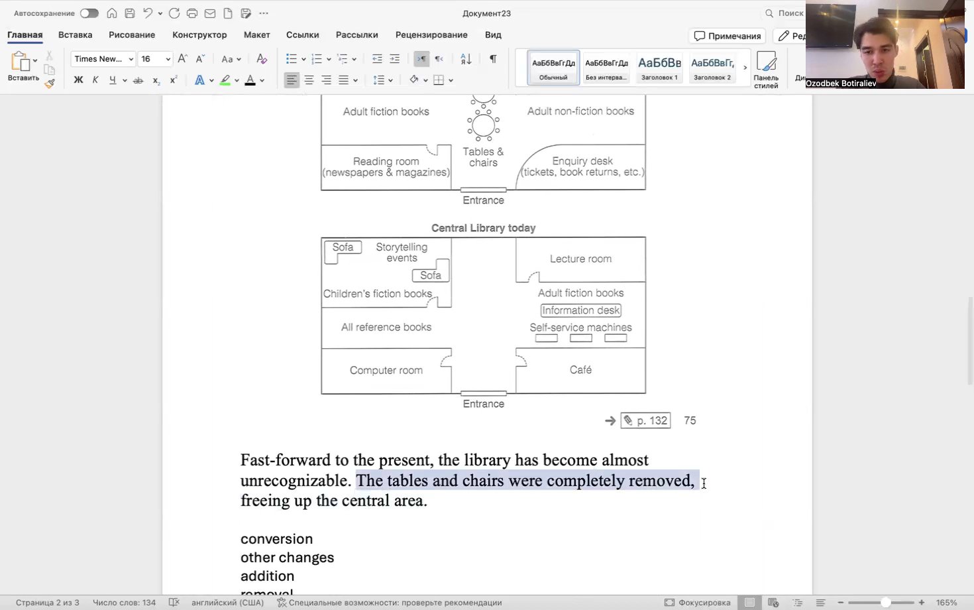Toggle italic formatting (К)

point(95,80)
